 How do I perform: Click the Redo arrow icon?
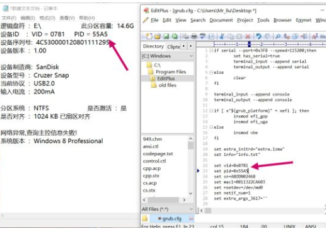(x=267, y=37)
